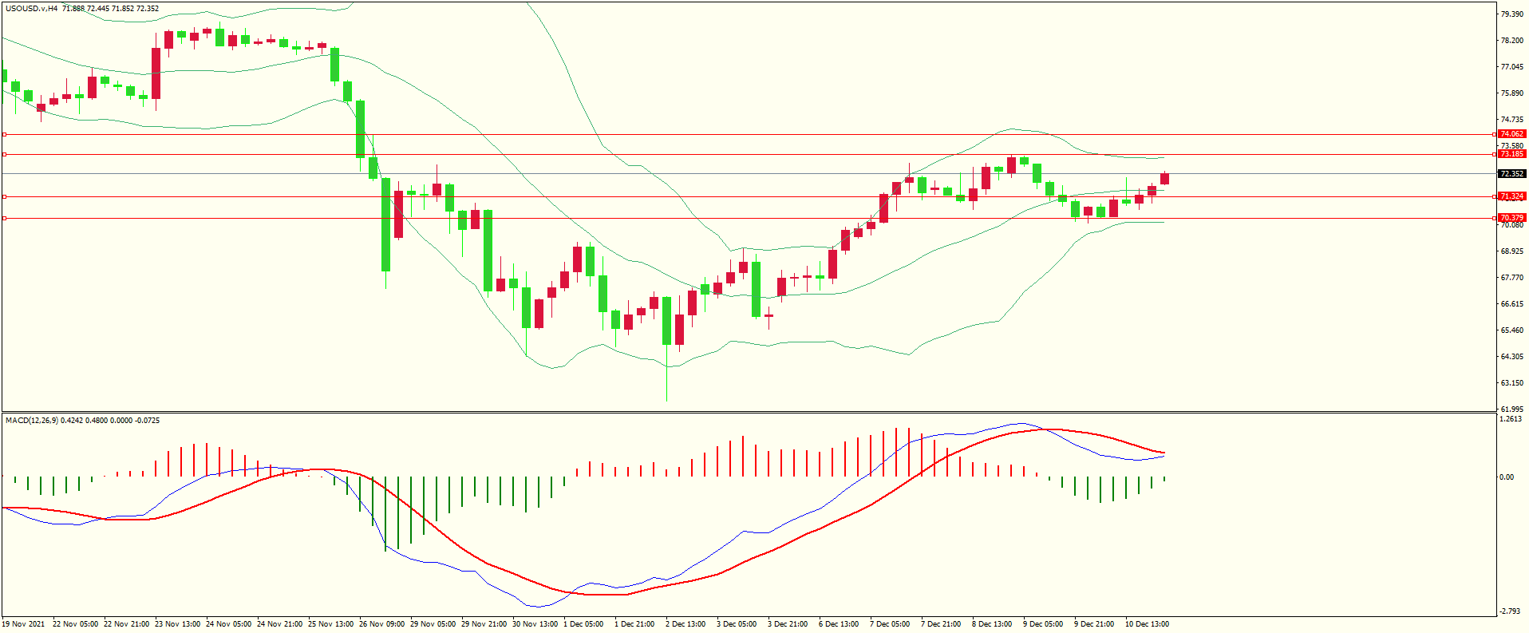Click the 10 Dec 13:00 time label
Image resolution: width=1529 pixels, height=633 pixels.
point(1147,624)
